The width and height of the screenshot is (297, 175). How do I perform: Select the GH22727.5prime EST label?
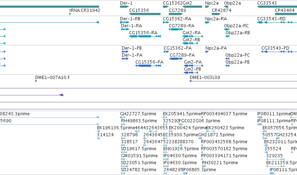(138, 114)
